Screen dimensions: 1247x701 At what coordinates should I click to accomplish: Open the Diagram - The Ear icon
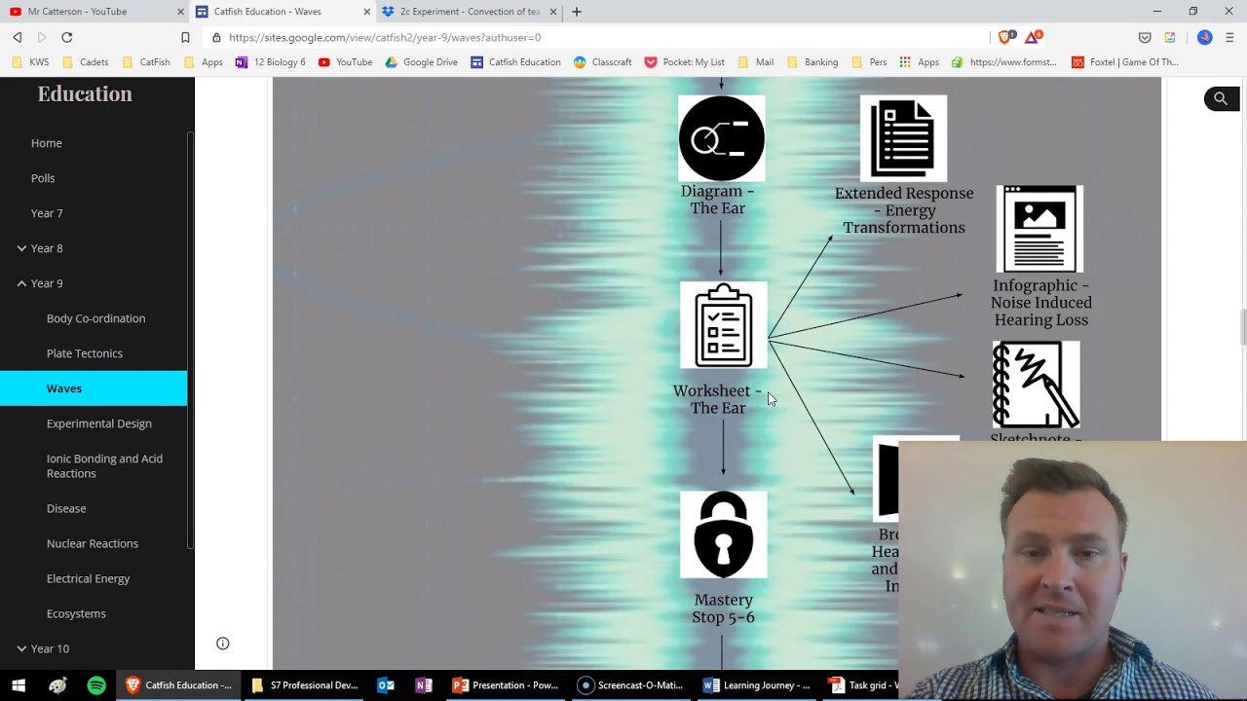pos(722,138)
